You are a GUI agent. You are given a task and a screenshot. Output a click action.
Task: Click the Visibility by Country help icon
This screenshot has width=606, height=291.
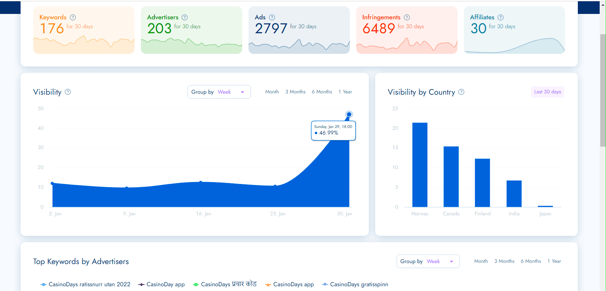pyautogui.click(x=461, y=92)
